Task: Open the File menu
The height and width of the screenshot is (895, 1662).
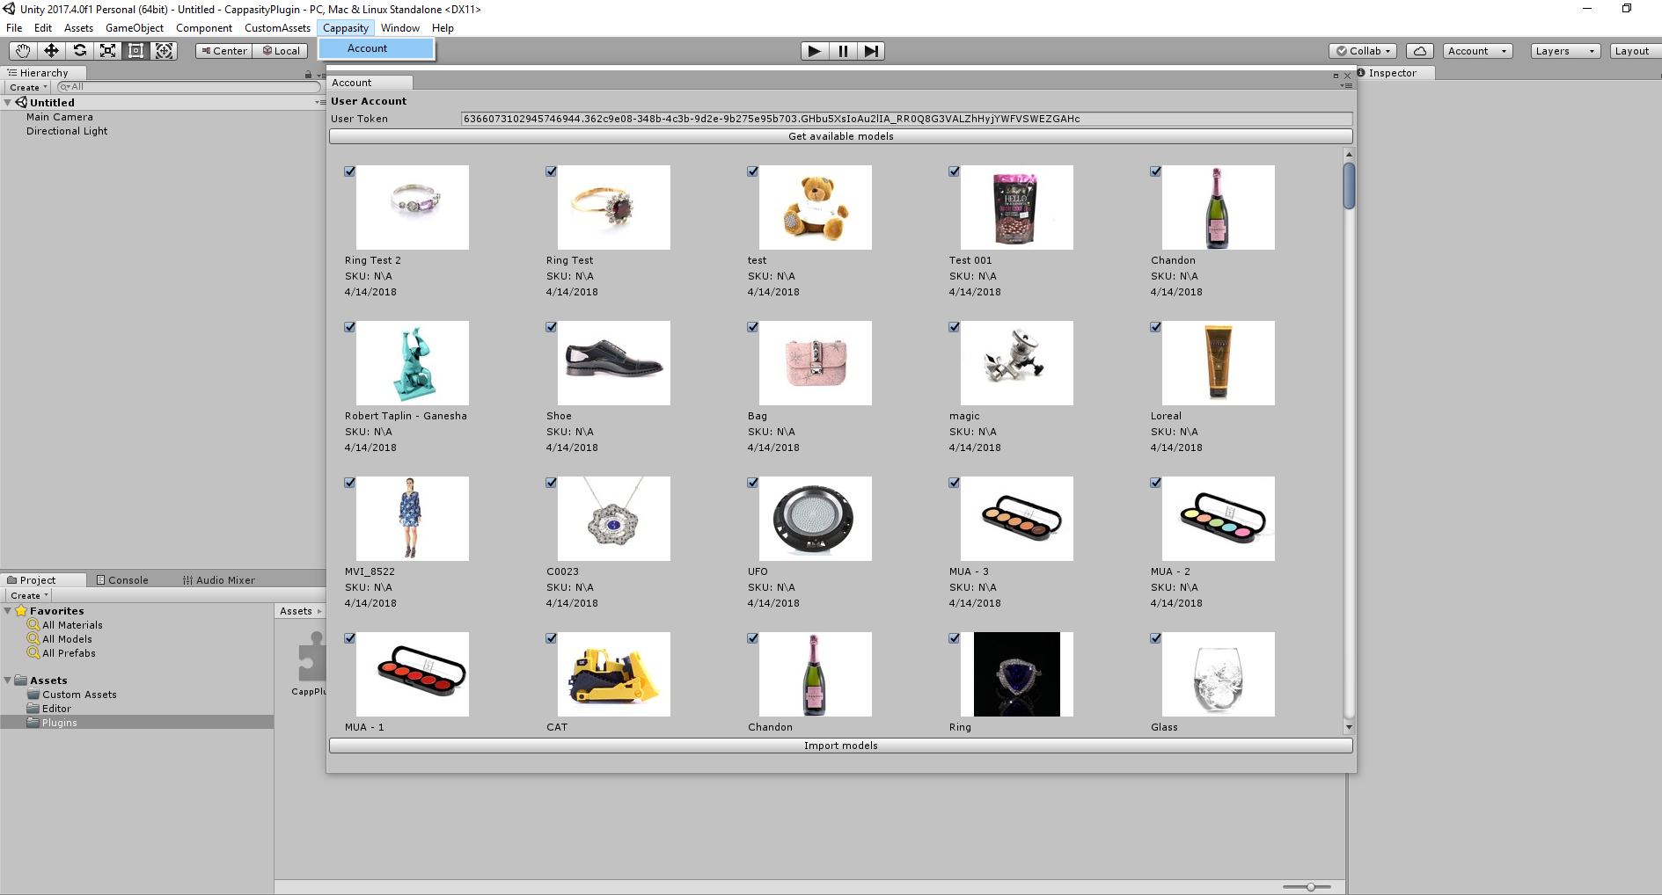Action: (14, 28)
